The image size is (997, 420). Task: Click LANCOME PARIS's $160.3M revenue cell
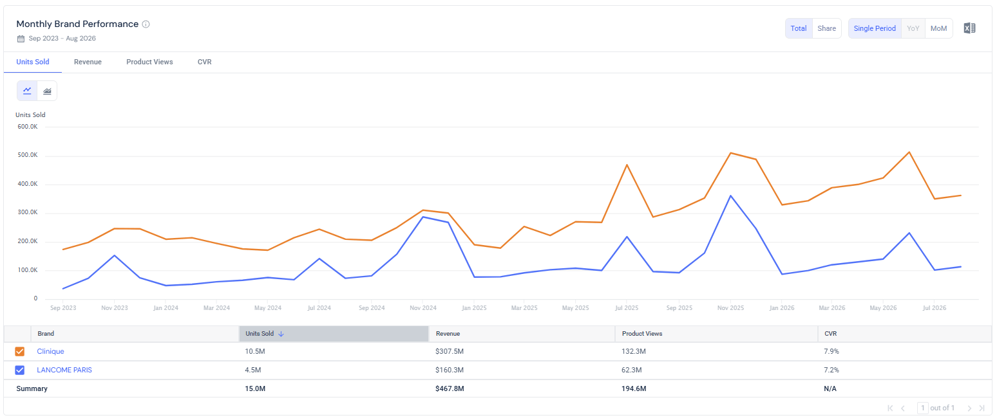coord(450,370)
